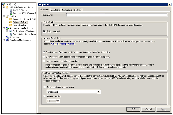Collapse Network Access Protection node
173x115 pixels.
4,28
